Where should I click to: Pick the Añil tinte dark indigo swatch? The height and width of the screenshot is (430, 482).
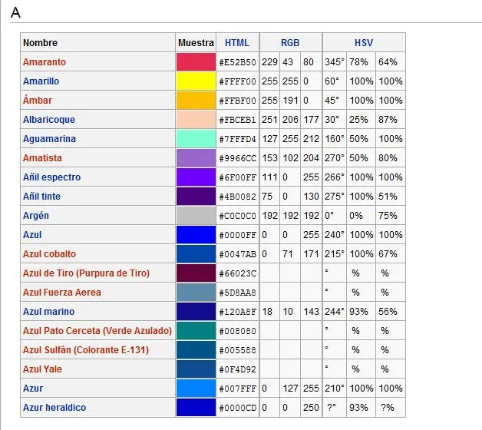(x=196, y=197)
